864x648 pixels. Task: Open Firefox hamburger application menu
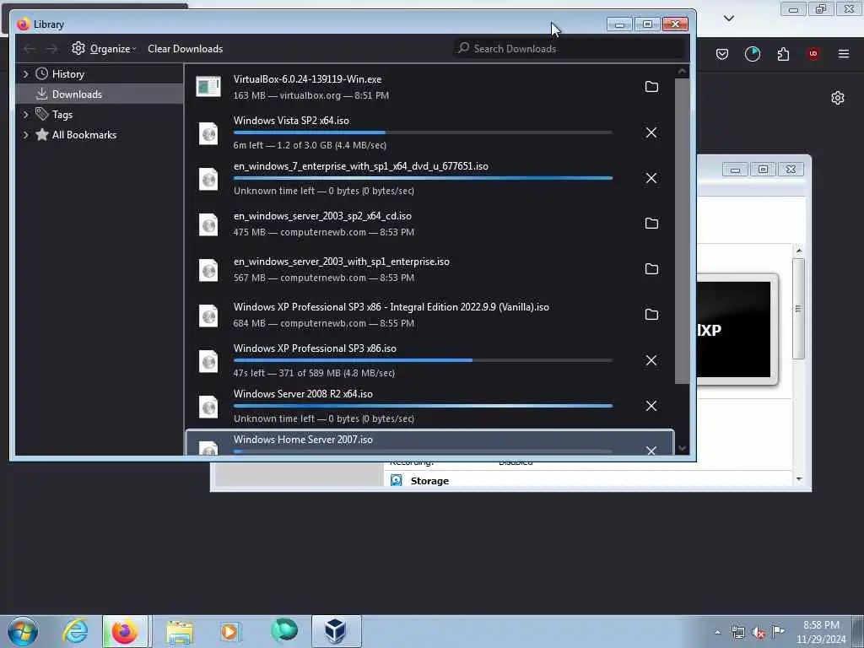pos(844,54)
